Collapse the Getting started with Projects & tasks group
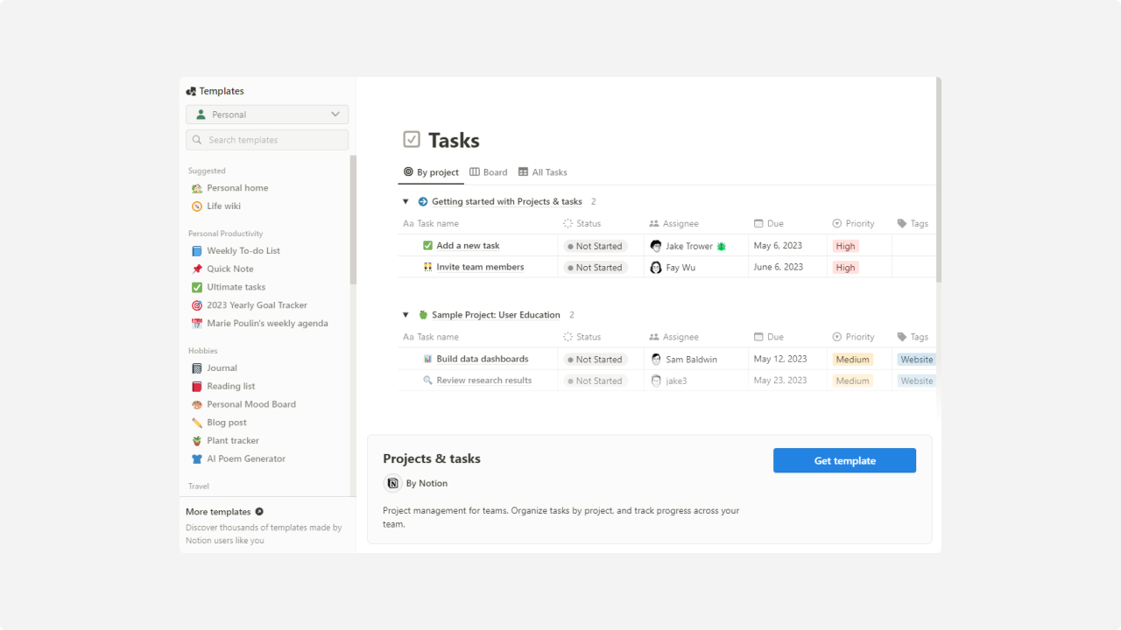This screenshot has height=630, width=1121. coord(405,201)
